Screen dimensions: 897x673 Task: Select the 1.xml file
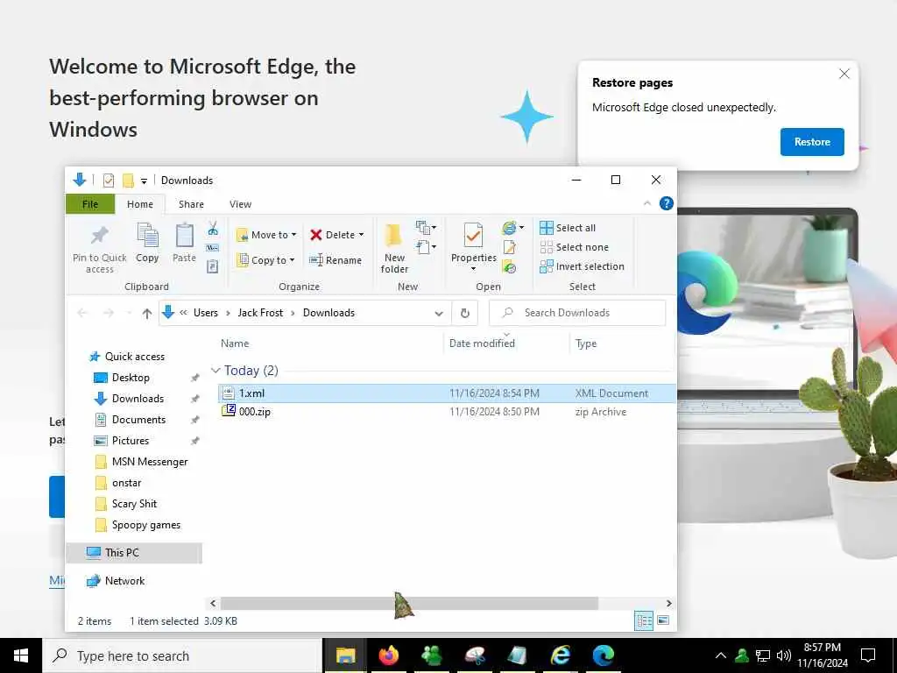pos(446,393)
